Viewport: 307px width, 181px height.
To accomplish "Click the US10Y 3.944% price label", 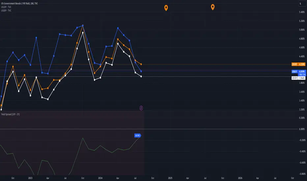I will click(298, 78).
